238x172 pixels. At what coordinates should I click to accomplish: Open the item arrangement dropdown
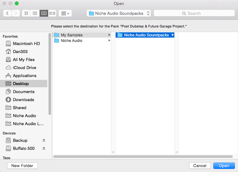click(x=65, y=13)
